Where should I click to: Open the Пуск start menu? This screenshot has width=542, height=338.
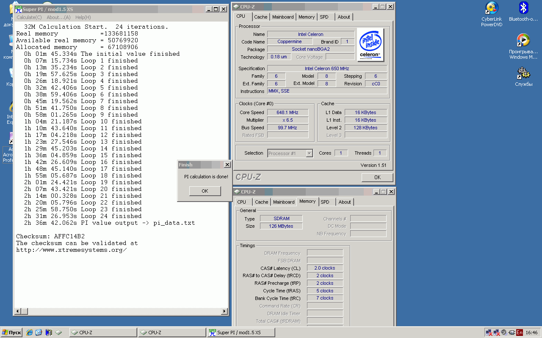(x=12, y=333)
